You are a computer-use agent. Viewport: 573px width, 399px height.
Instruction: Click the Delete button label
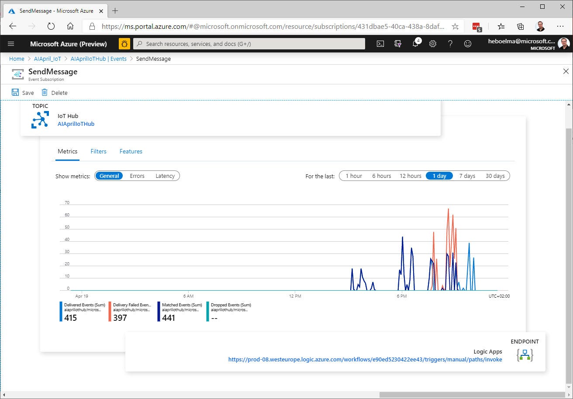point(59,93)
